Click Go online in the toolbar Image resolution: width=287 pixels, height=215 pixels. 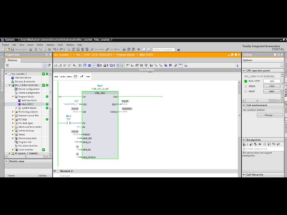click(98, 49)
